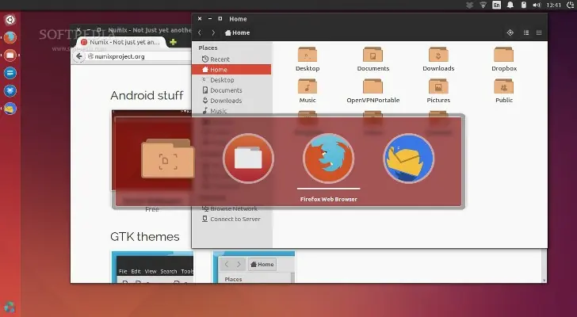Viewport: 577px width, 317px height.
Task: Select Connect to Server in sidebar
Action: 231,219
